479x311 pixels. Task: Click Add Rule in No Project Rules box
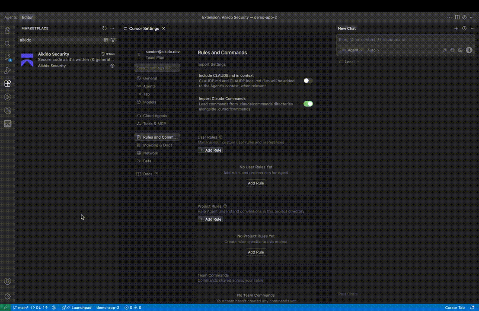pyautogui.click(x=255, y=252)
